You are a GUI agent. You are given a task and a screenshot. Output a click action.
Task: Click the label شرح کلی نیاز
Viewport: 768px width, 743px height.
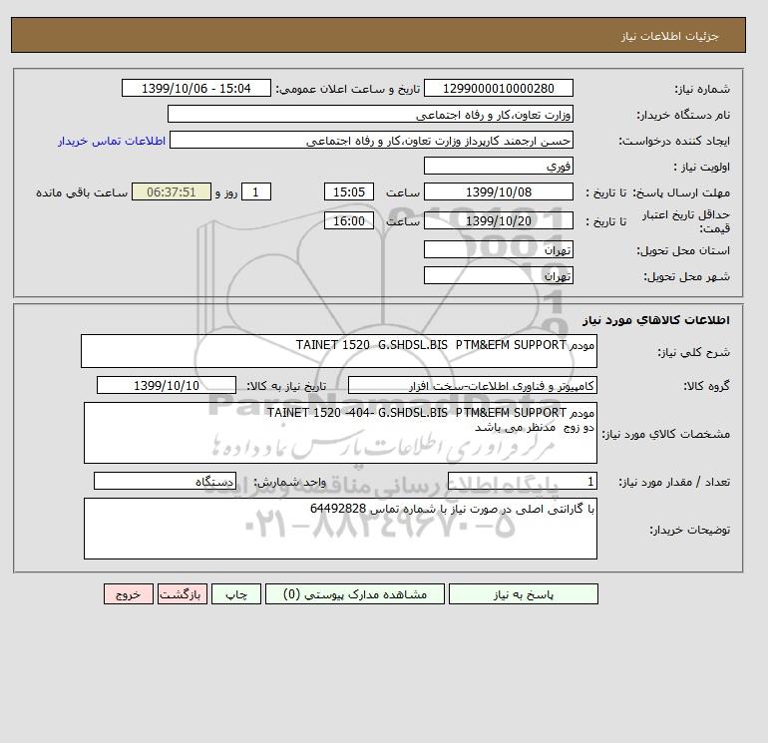pyautogui.click(x=693, y=352)
